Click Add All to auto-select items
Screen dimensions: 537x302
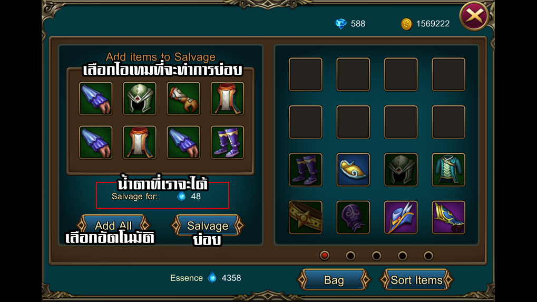113,225
